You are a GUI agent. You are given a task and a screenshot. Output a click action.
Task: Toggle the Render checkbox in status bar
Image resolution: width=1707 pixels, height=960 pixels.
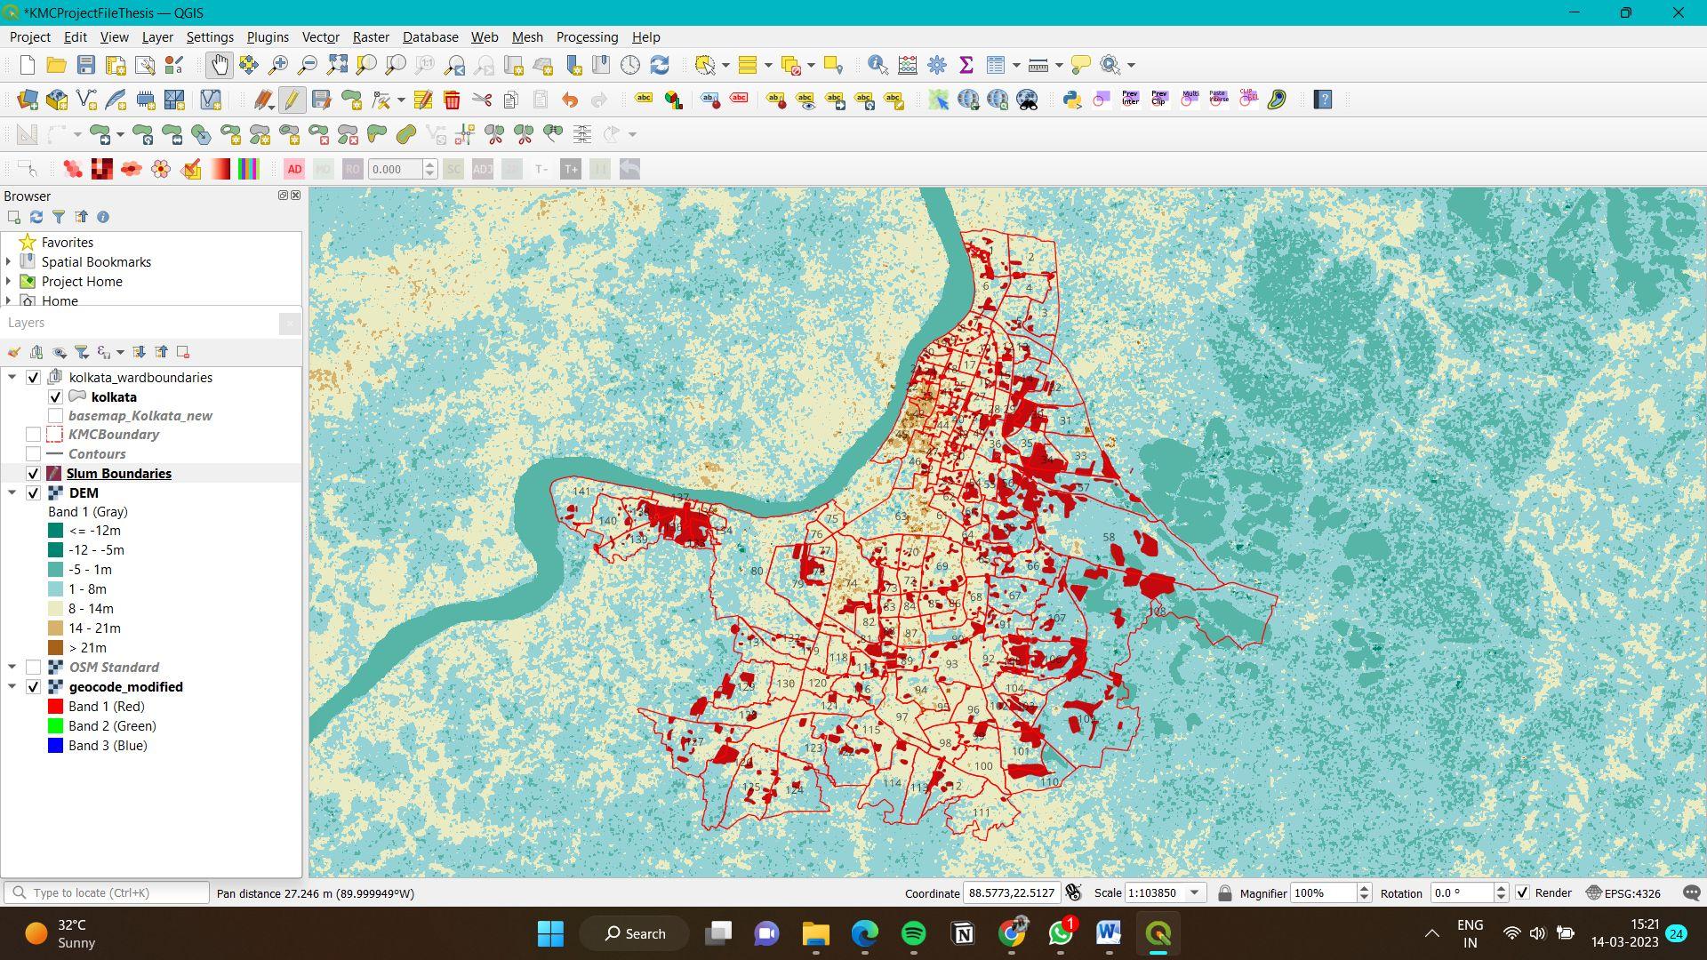coord(1522,893)
